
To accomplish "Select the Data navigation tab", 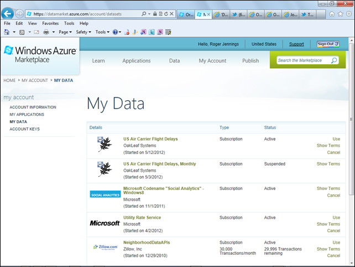I will coord(174,61).
